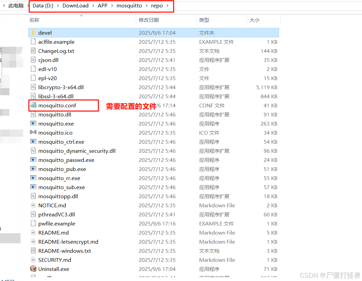Click the mosquitto.dll file icon

33,114
